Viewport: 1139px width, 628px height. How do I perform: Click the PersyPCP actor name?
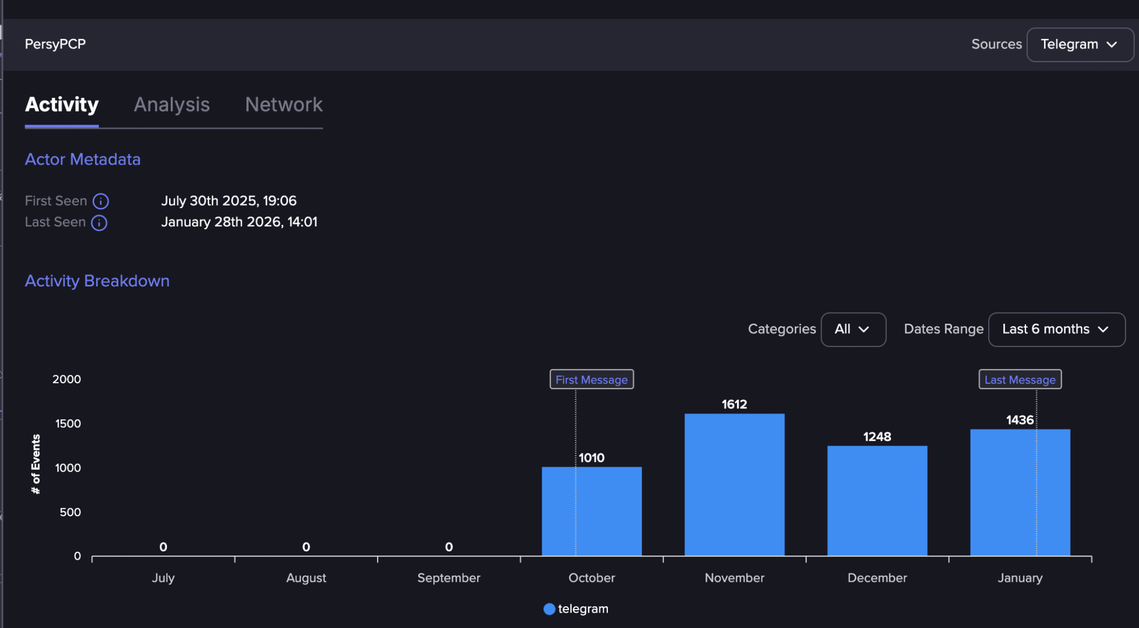coord(55,44)
